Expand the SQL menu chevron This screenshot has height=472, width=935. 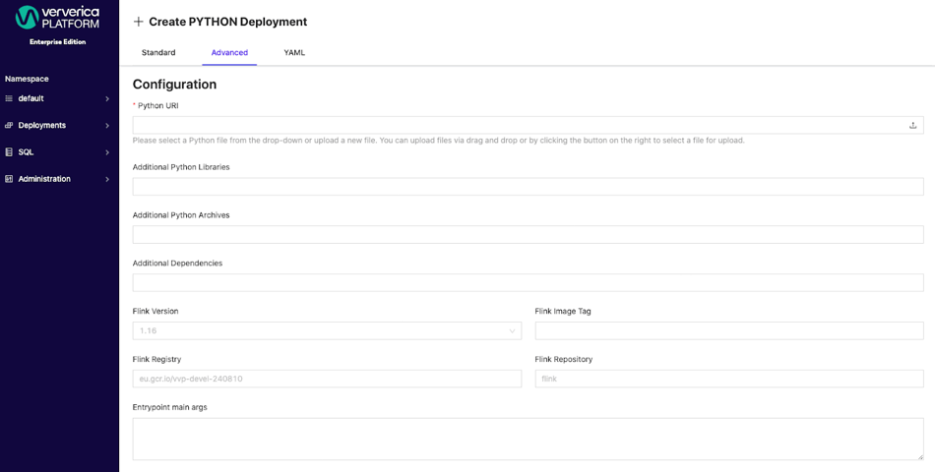pos(107,152)
